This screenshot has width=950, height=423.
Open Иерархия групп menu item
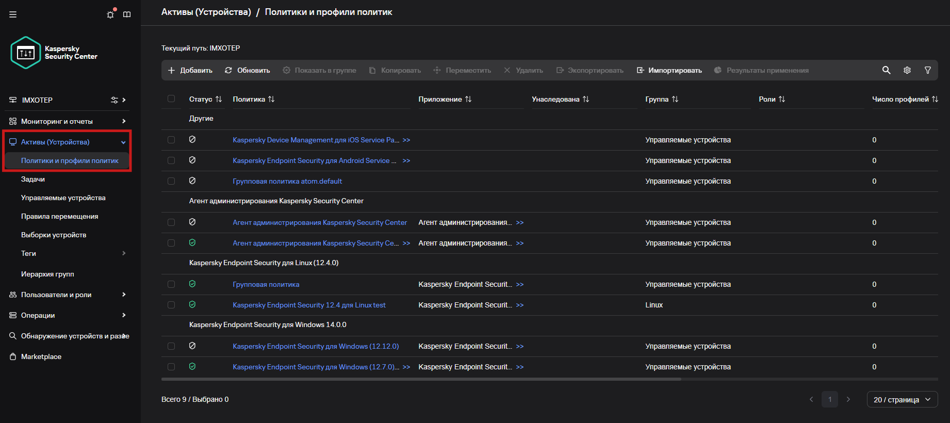click(47, 274)
